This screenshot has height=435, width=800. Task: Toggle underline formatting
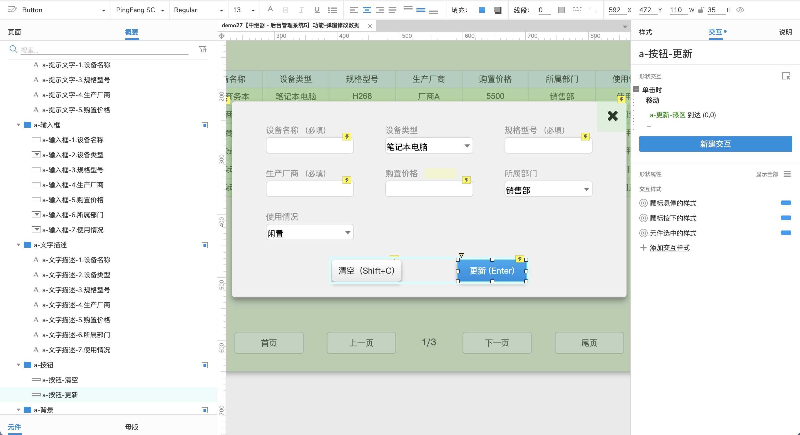(x=317, y=10)
